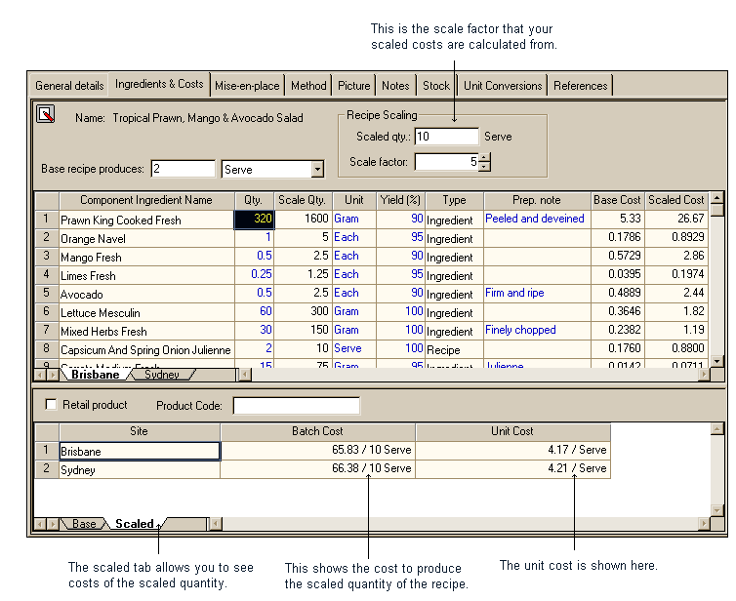Click the Gram unit for Lettuce Mesculin
This screenshot has width=736, height=601.
[x=354, y=311]
